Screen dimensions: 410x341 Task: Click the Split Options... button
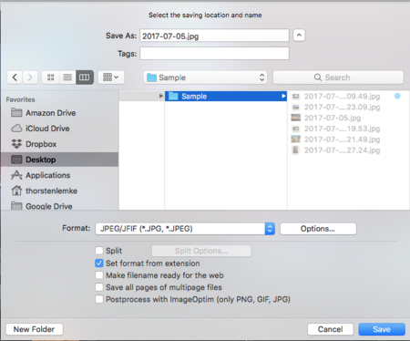(201, 251)
